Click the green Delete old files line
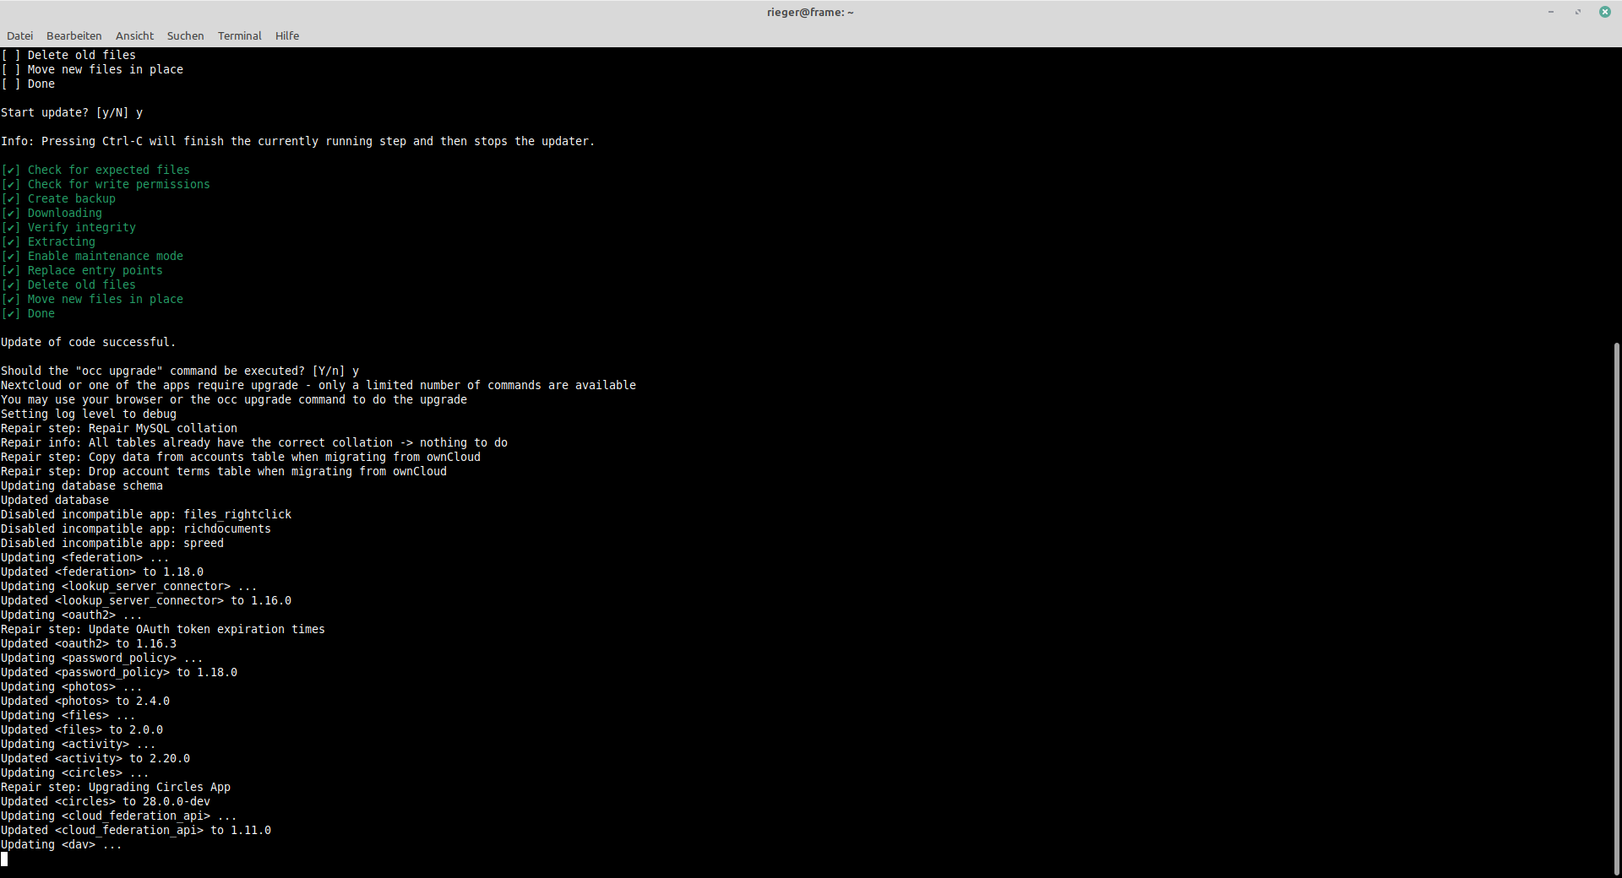1622x878 pixels. (x=68, y=285)
